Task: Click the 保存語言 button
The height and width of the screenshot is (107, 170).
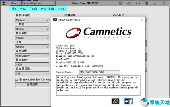Action: pyautogui.click(x=32, y=85)
